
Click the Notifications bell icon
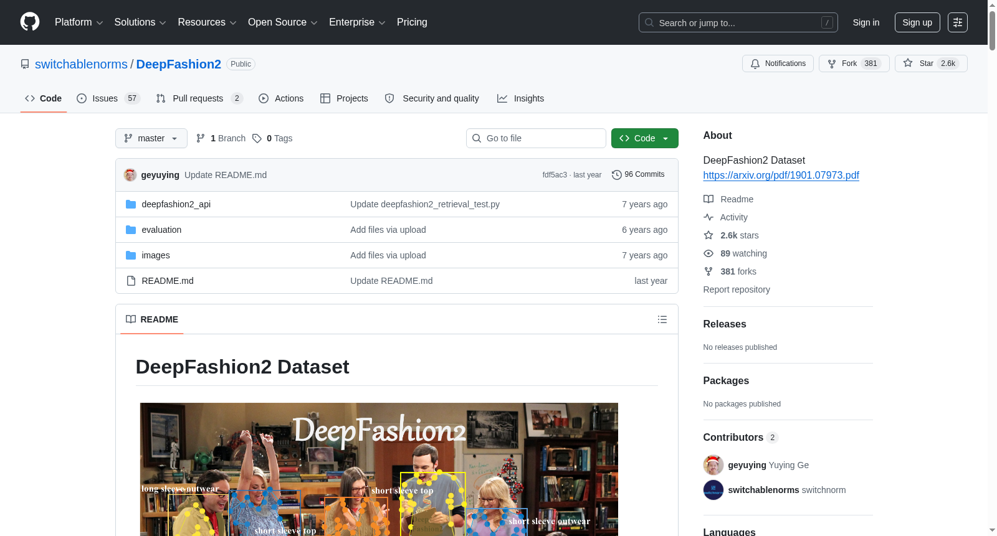coord(755,63)
